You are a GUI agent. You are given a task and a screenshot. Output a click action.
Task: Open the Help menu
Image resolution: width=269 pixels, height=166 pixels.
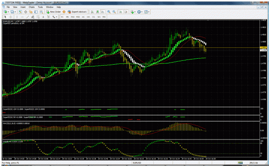pyautogui.click(x=59, y=7)
